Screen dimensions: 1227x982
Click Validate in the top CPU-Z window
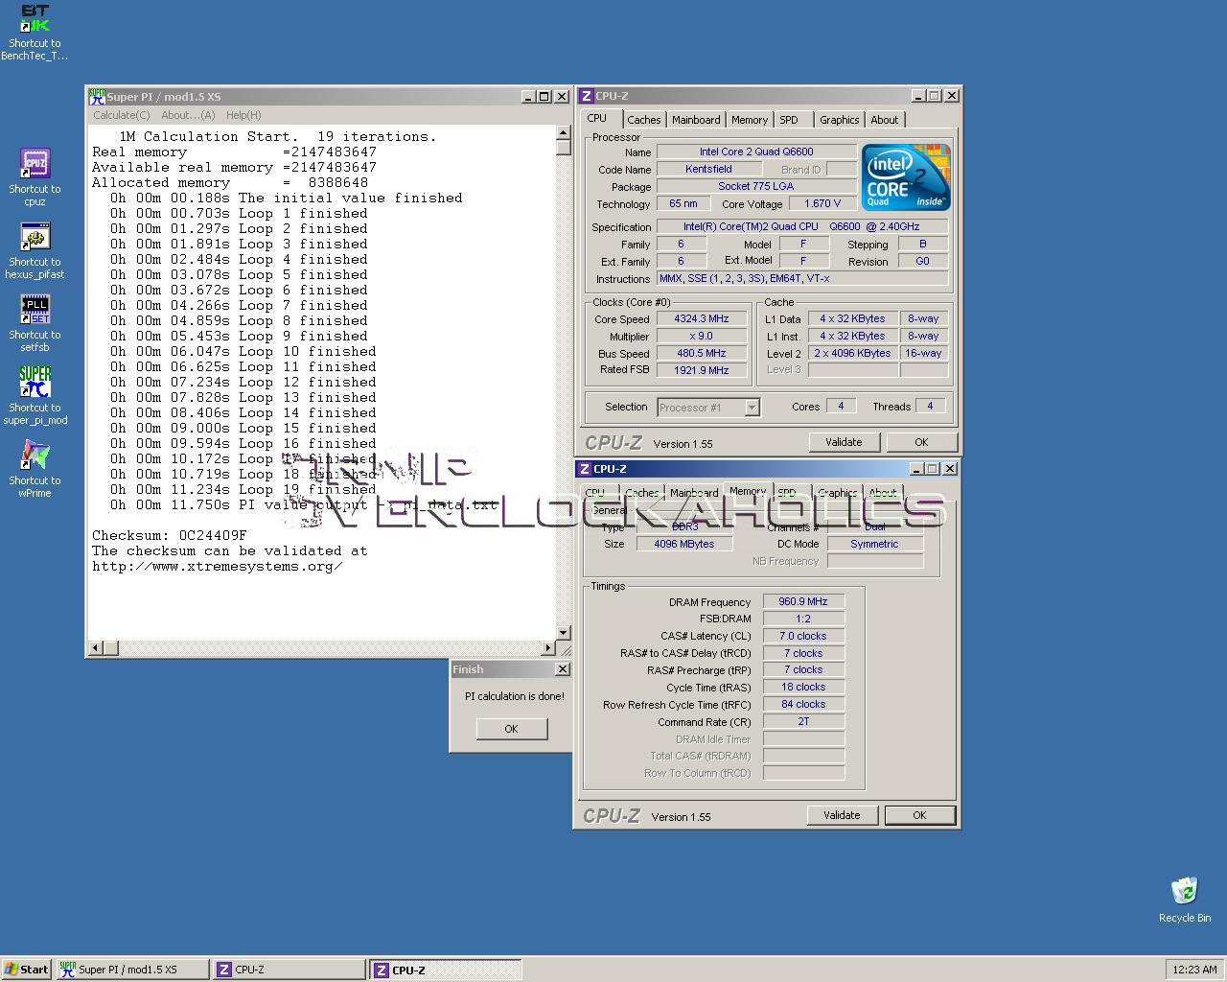click(x=843, y=442)
